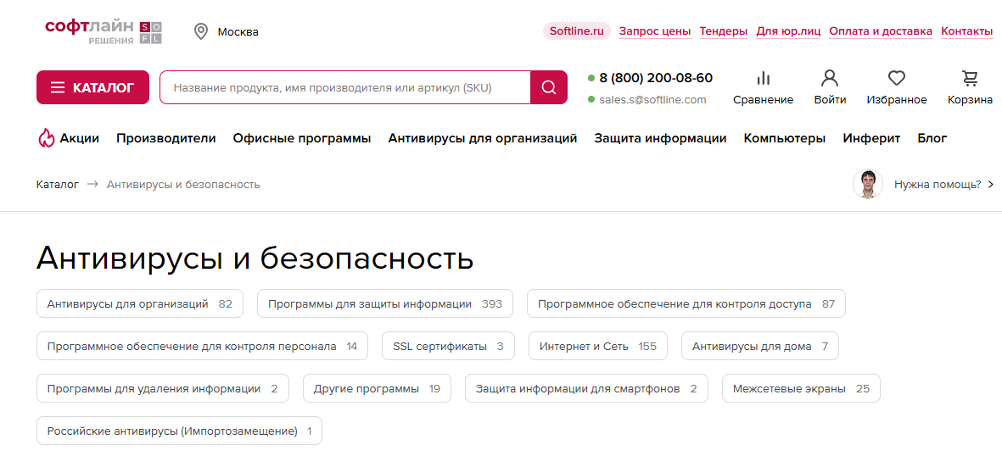
Task: Focus the product search field
Action: (345, 87)
